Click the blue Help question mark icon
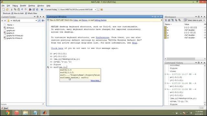The height and width of the screenshot is (116, 207). 42,9
